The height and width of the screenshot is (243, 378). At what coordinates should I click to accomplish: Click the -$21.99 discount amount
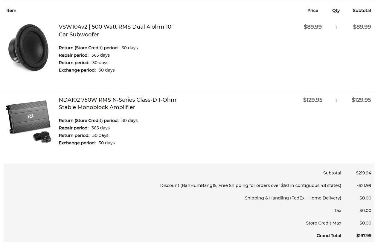pyautogui.click(x=364, y=185)
